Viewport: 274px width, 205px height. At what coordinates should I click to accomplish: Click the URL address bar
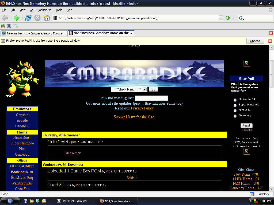click(x=135, y=18)
